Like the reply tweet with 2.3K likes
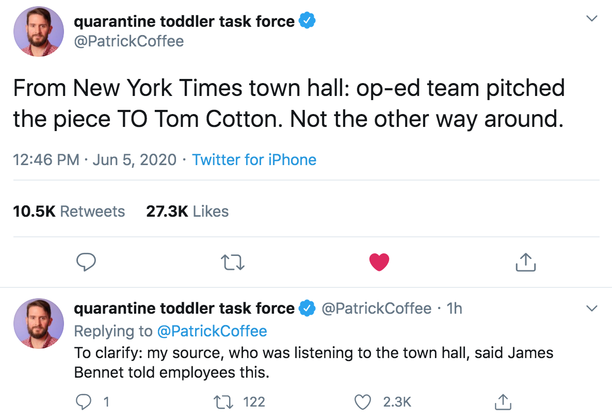Screen dimensions: 612x420 364,401
